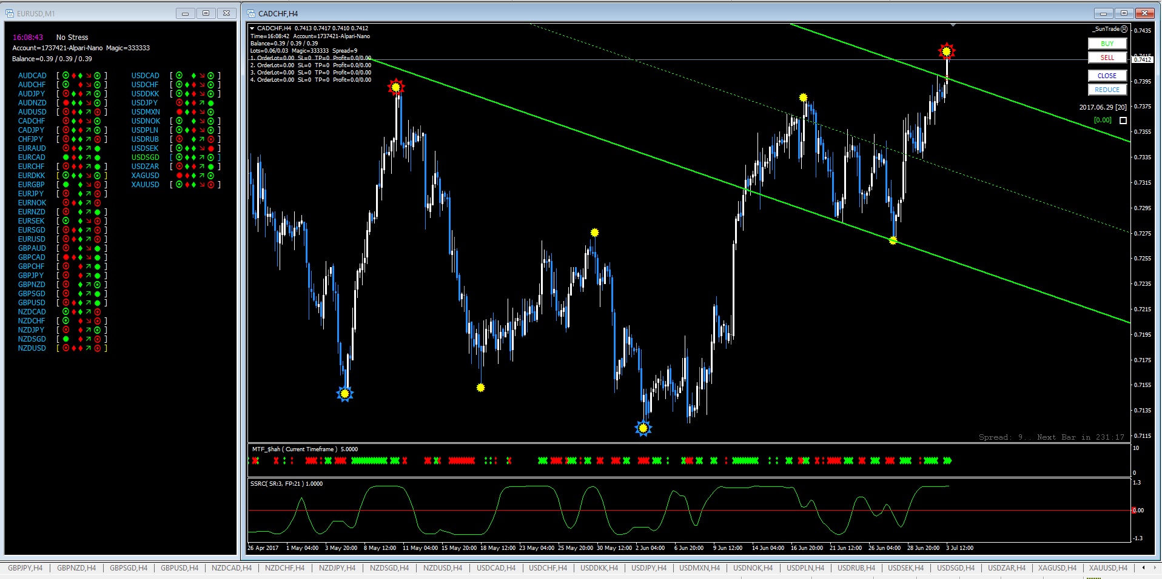Click the green [0.00] profit label
This screenshot has height=579, width=1162.
pyautogui.click(x=1103, y=120)
